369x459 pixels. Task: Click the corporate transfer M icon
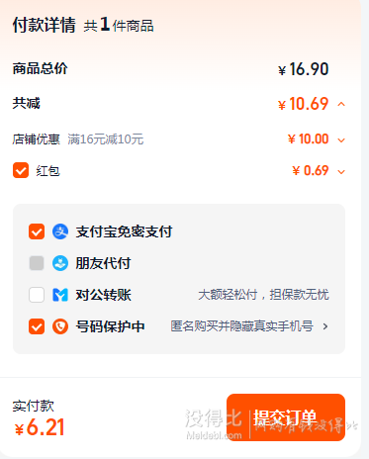[x=60, y=295]
